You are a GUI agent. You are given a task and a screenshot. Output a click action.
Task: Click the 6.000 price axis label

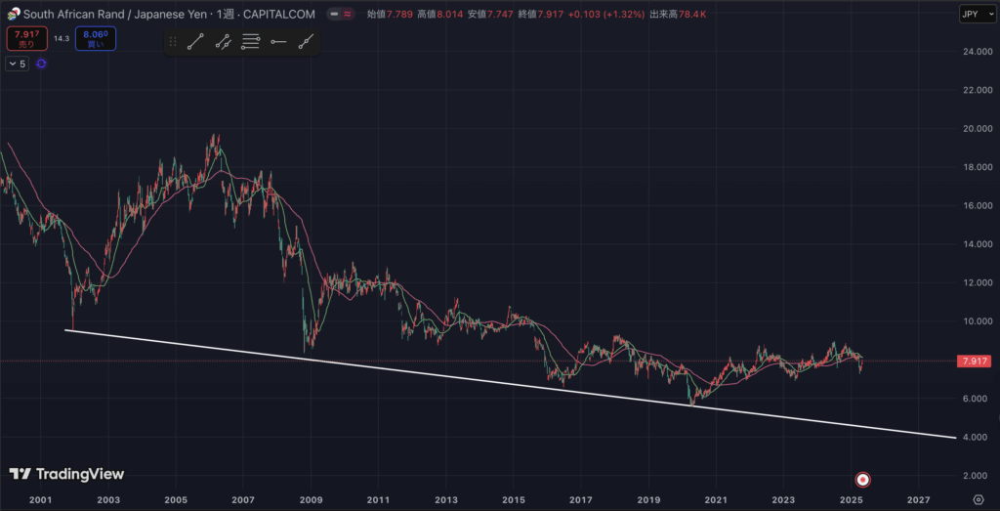(977, 399)
